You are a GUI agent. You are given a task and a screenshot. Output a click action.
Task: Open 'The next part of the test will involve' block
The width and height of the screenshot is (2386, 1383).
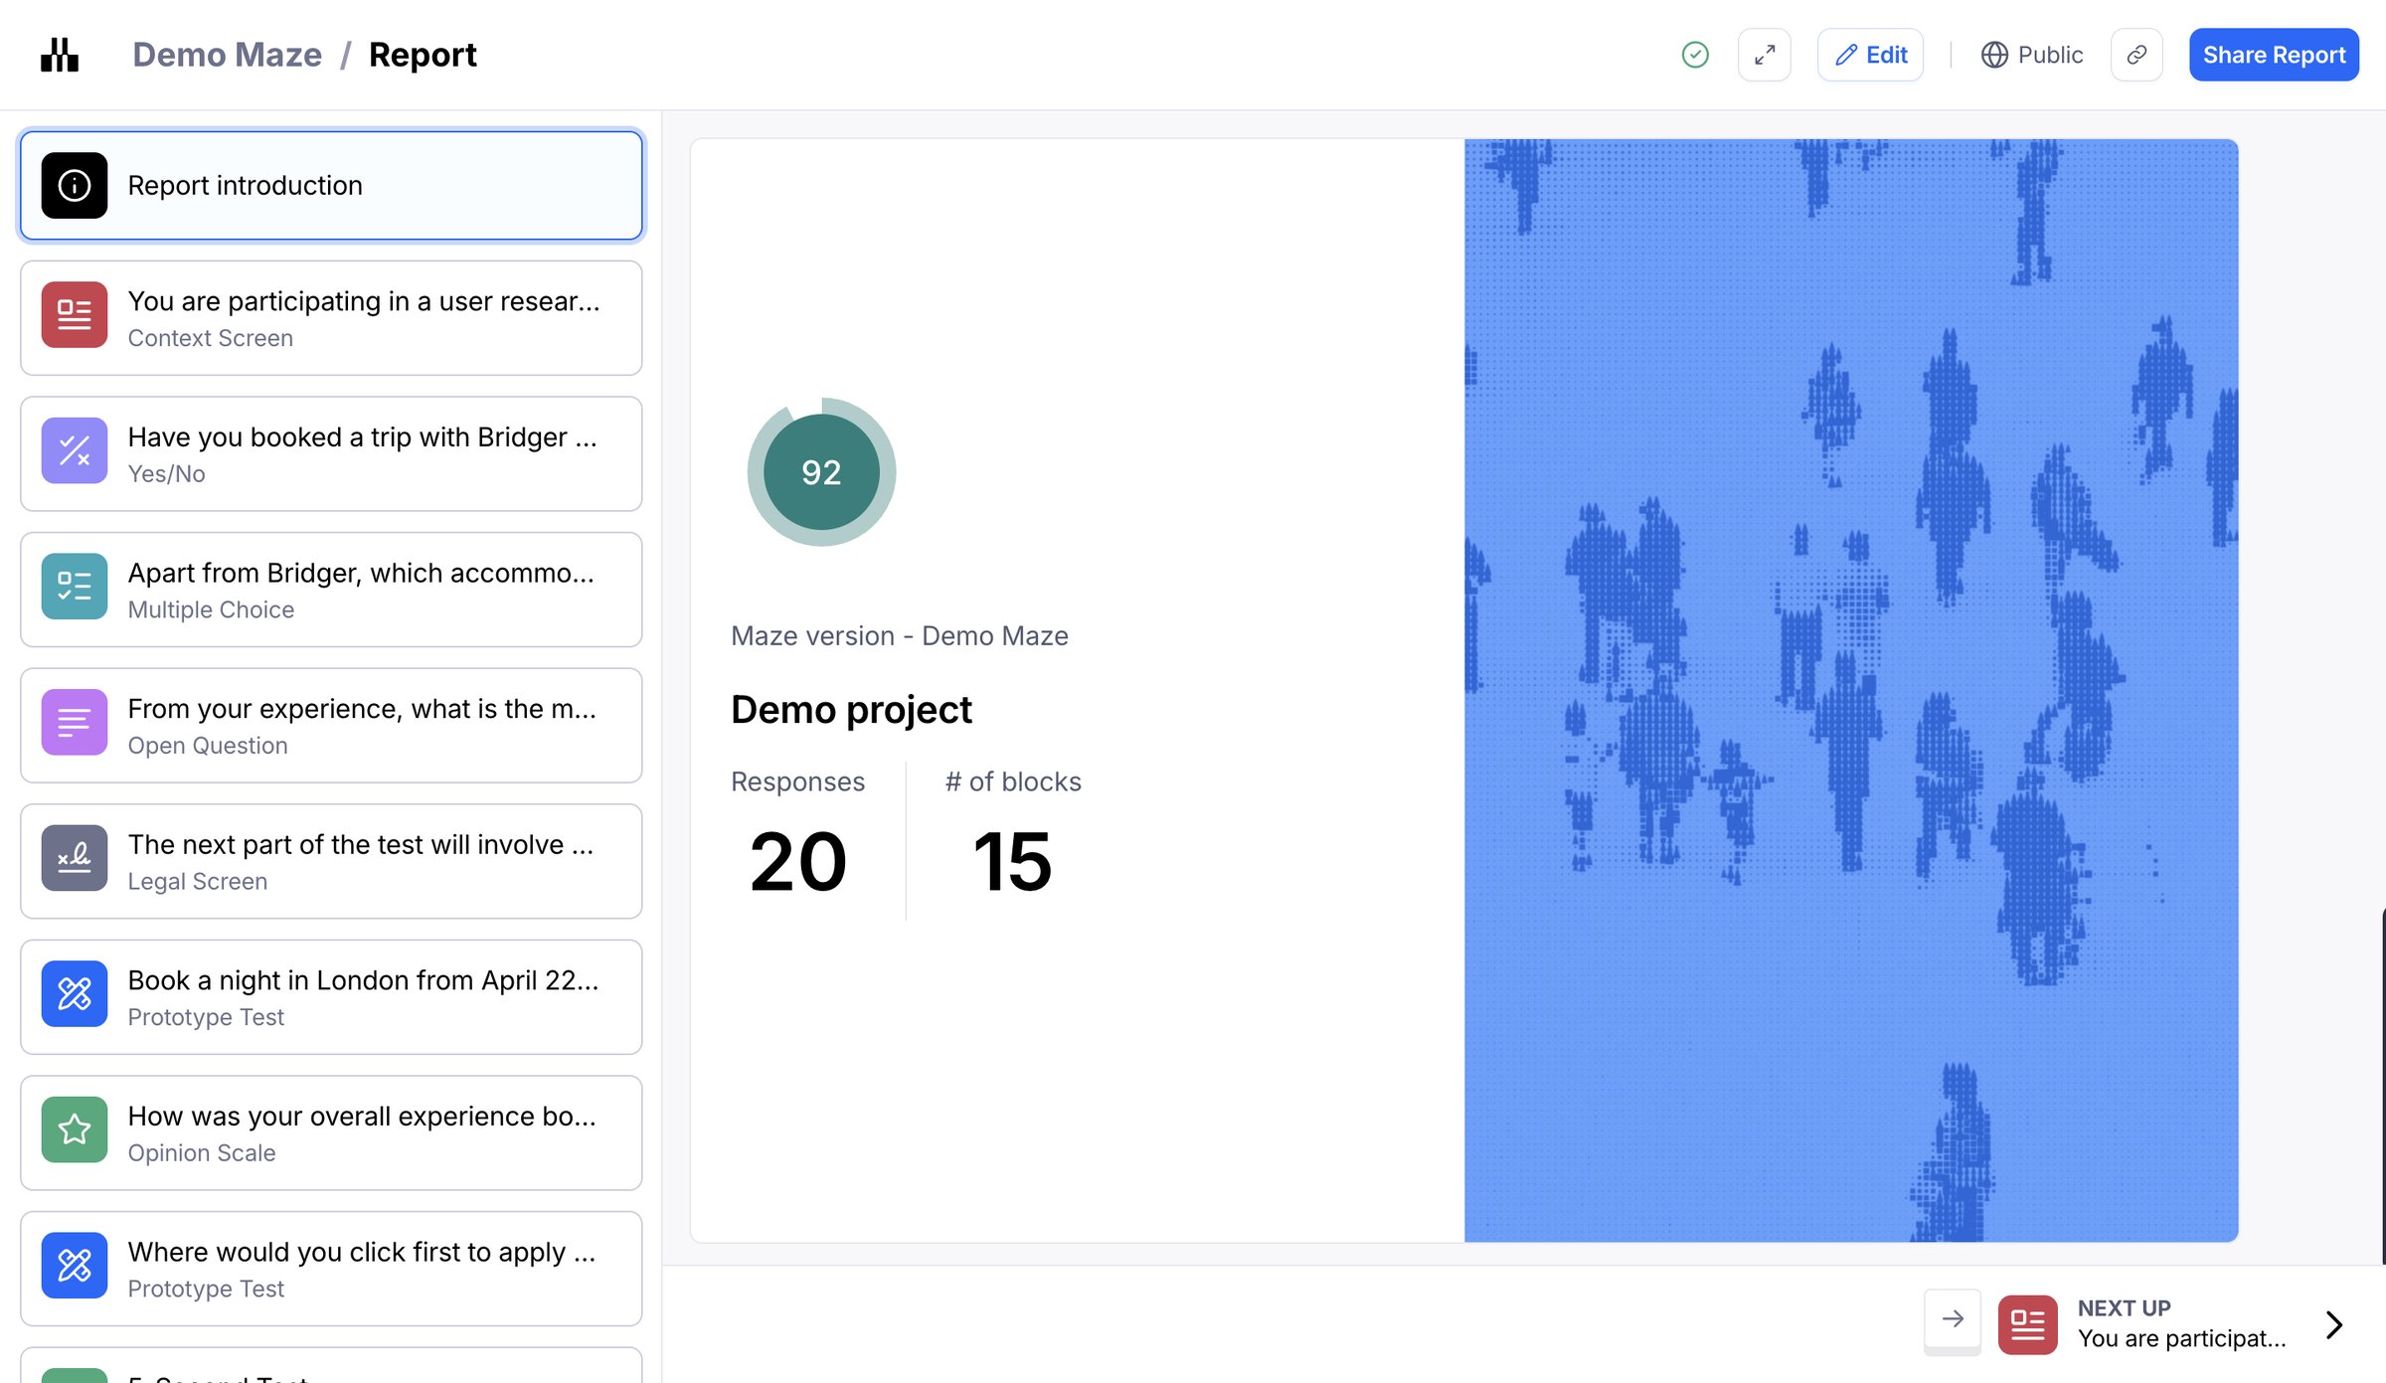click(x=331, y=861)
